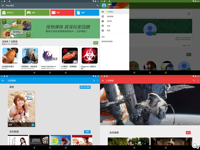200x150 pixels.
Task: Expand the navigation drawer in 立即閱讀
Action: (3, 81)
